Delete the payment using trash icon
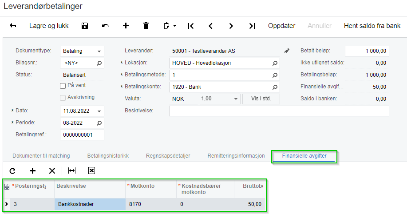The height and width of the screenshot is (214, 407). click(146, 26)
